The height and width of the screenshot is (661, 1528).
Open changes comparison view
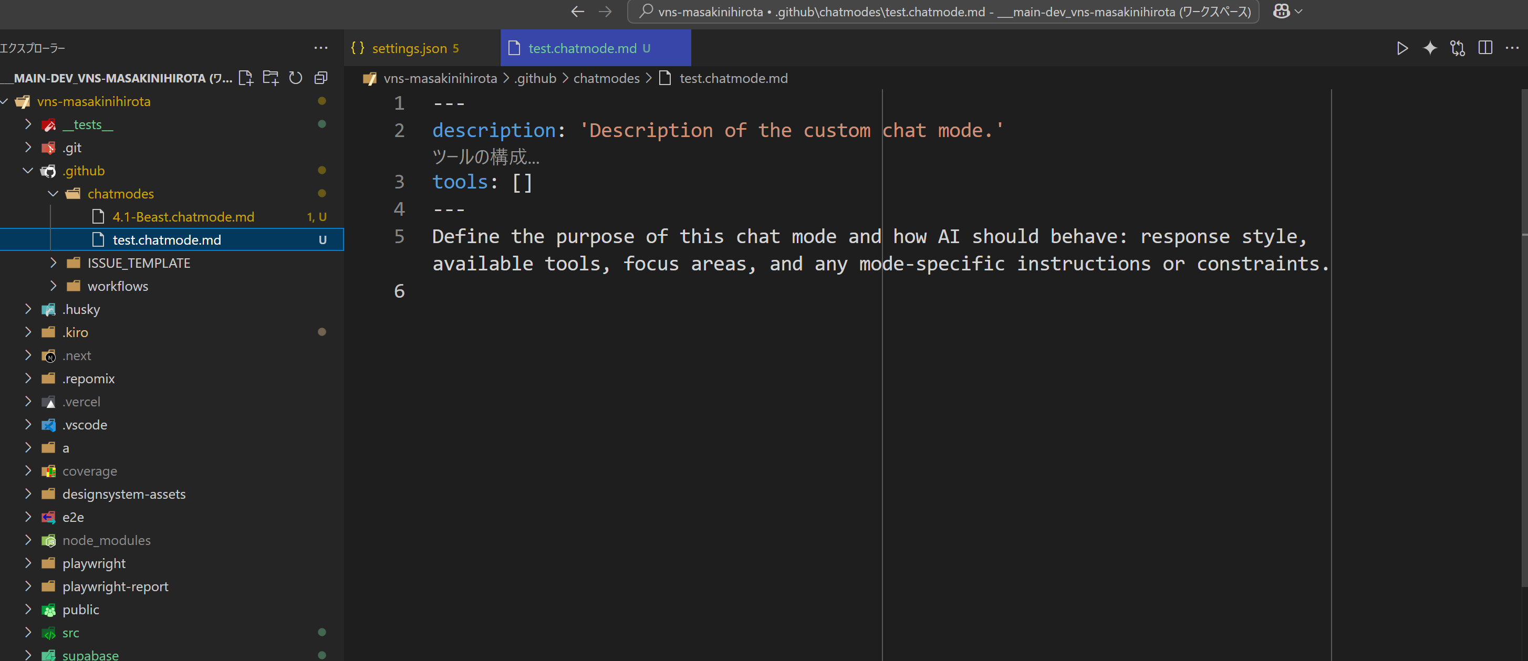(1458, 48)
